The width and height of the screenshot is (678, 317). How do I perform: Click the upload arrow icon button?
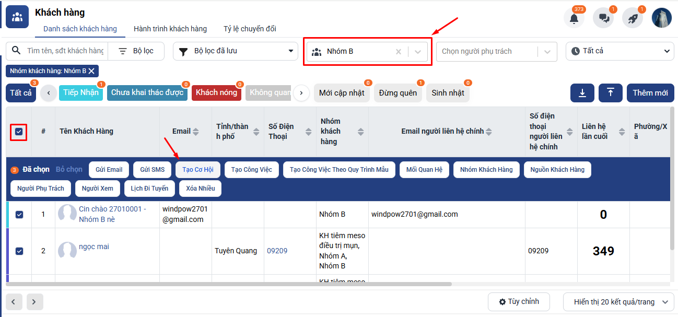tap(610, 93)
